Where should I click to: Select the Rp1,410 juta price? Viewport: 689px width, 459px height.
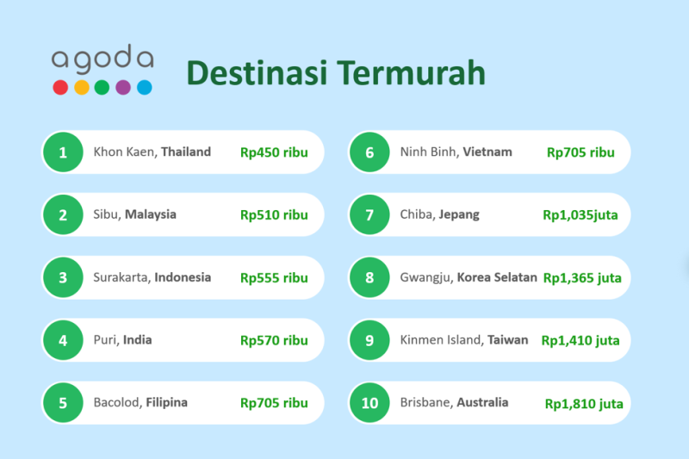coord(580,340)
